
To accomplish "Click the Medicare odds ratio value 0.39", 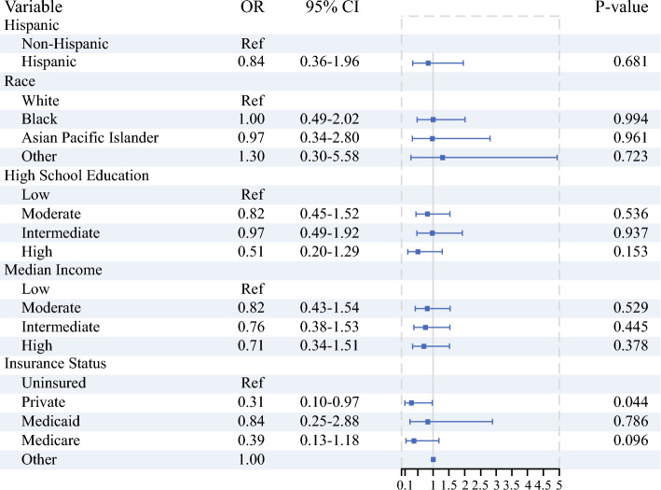I will (x=251, y=441).
